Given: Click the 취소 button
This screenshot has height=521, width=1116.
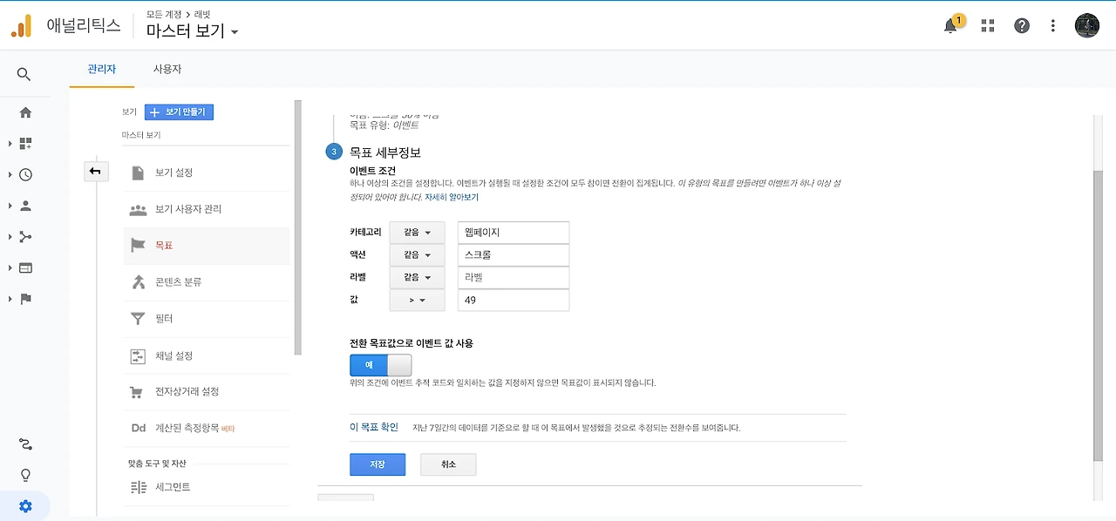Looking at the screenshot, I should [x=448, y=464].
